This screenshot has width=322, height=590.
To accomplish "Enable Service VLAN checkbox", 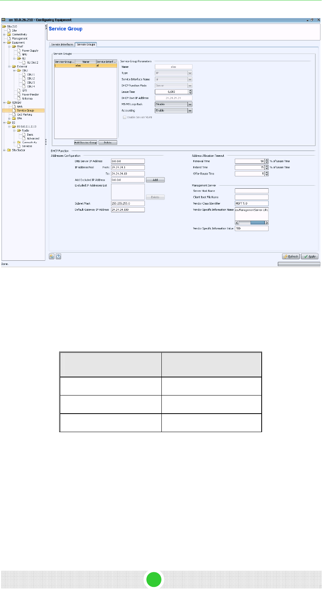I will point(124,117).
